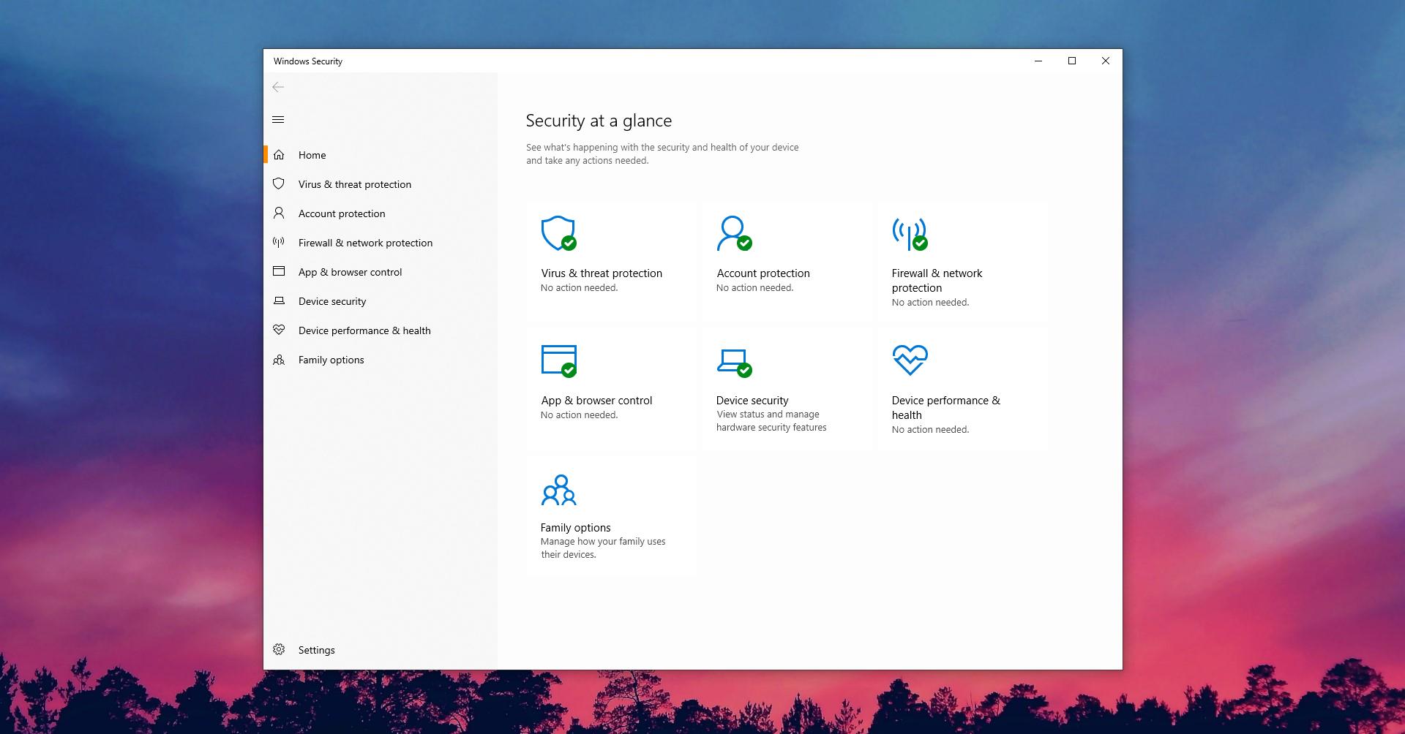Click 'View status and manage hardware security features'
This screenshot has height=734, width=1405.
pos(771,421)
